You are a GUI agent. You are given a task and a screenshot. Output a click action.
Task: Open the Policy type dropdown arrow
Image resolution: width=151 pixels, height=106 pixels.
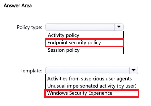pos(119,27)
